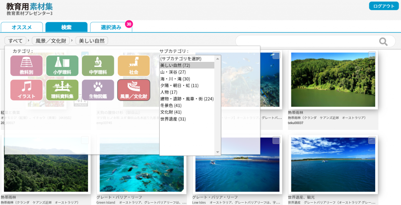Select 文化財 (41) subcategory

pos(187,112)
